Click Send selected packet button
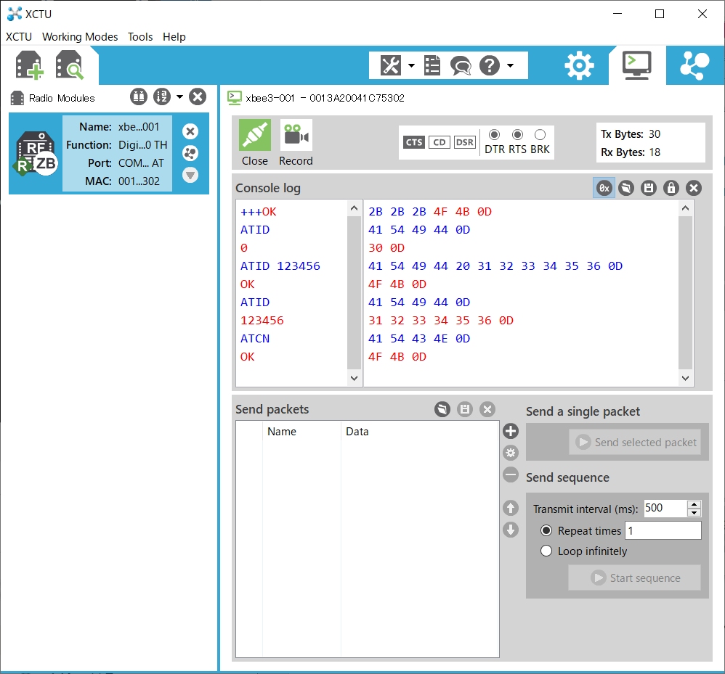This screenshot has height=674, width=725. coord(635,443)
